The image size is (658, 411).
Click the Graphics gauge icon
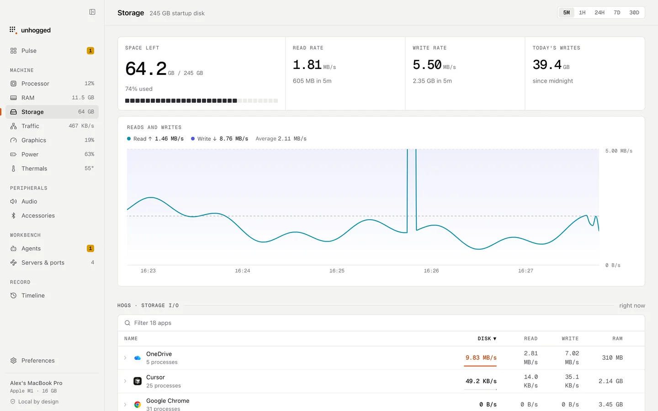(x=13, y=140)
